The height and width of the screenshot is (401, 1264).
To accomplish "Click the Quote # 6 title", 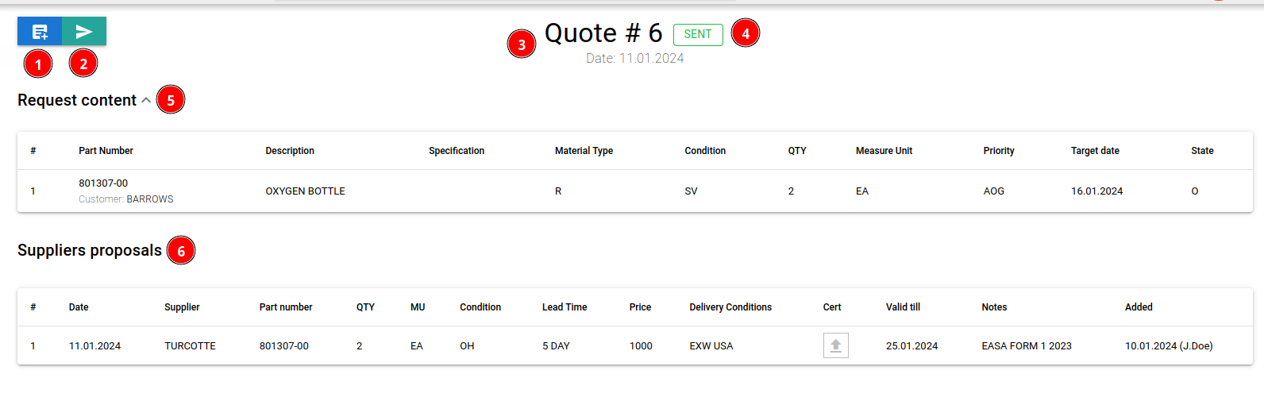I will tap(603, 33).
